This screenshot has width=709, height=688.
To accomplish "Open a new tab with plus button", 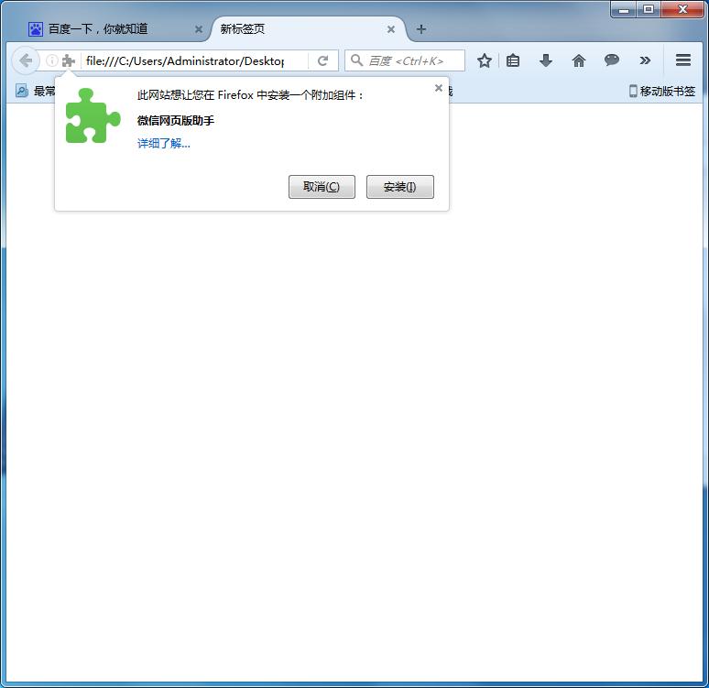I will (x=421, y=29).
